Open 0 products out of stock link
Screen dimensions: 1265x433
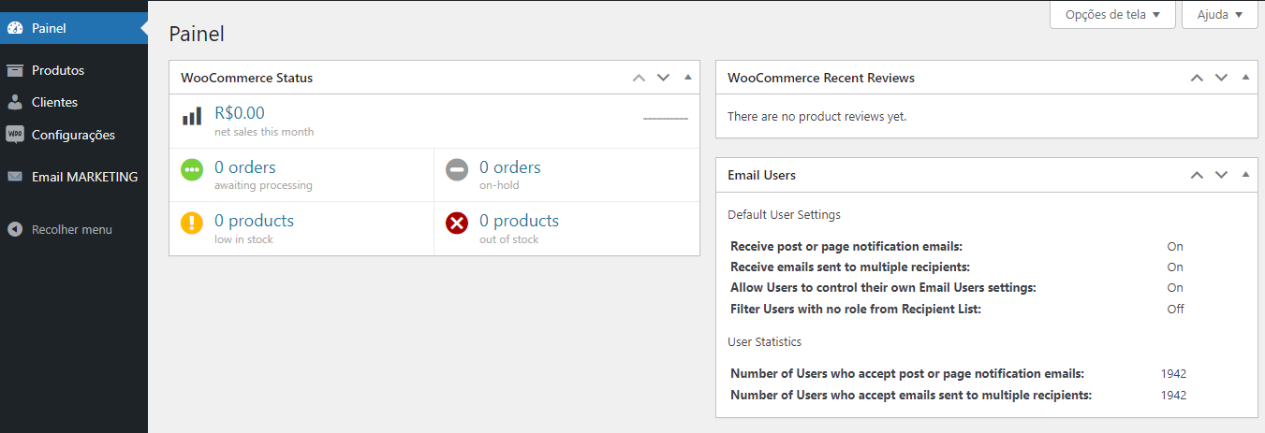coord(519,221)
